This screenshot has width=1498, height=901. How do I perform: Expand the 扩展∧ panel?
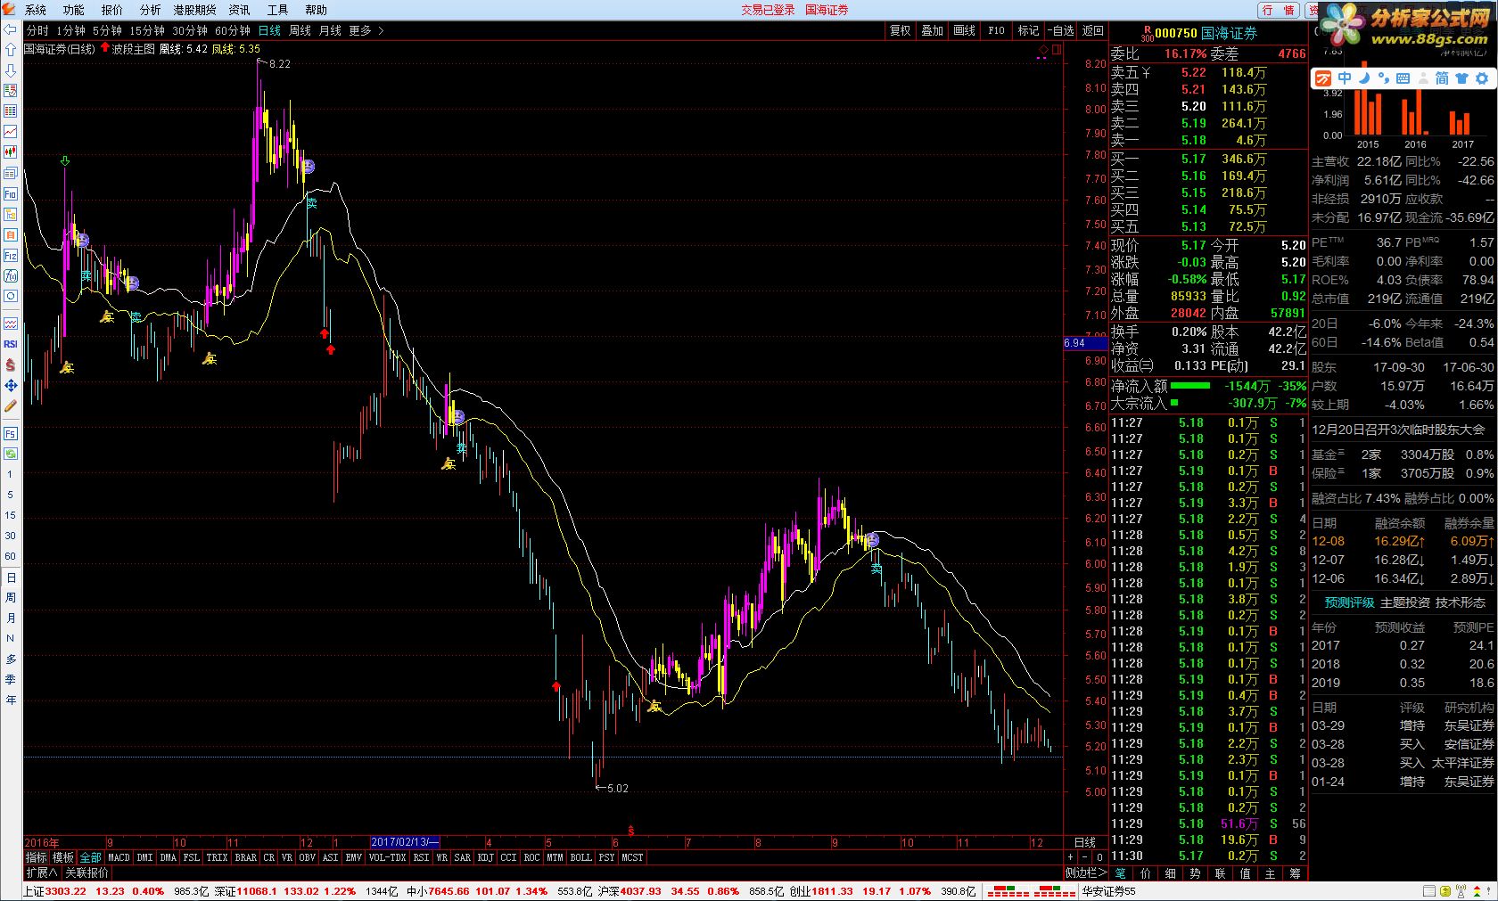(41, 872)
